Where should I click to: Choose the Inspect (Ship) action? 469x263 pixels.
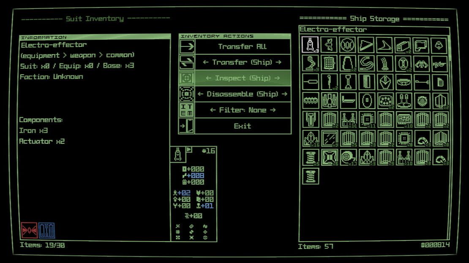tap(243, 78)
